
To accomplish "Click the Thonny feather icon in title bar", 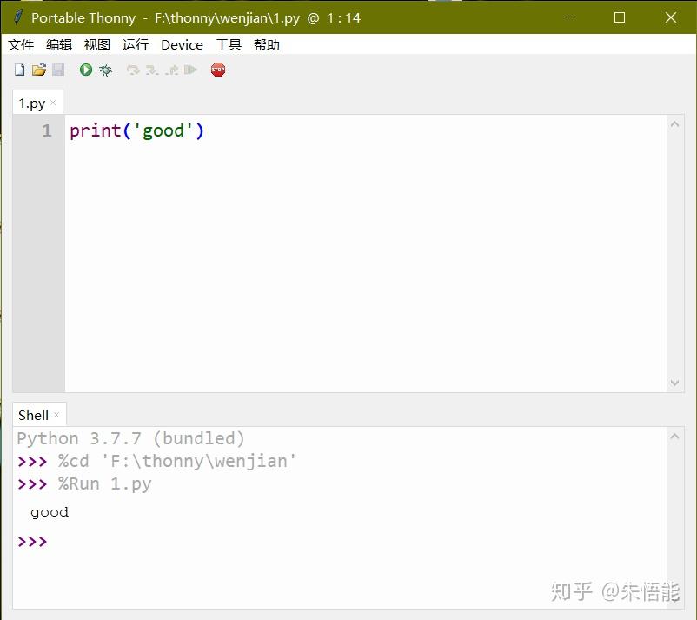I will click(x=17, y=17).
